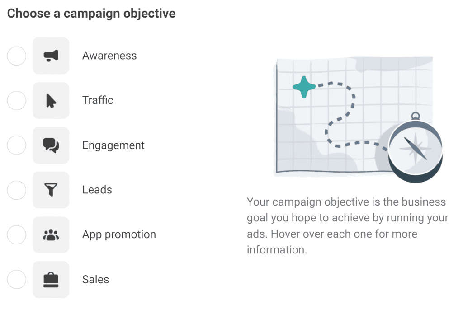
Task: Click the Awareness objective label
Action: (x=109, y=56)
